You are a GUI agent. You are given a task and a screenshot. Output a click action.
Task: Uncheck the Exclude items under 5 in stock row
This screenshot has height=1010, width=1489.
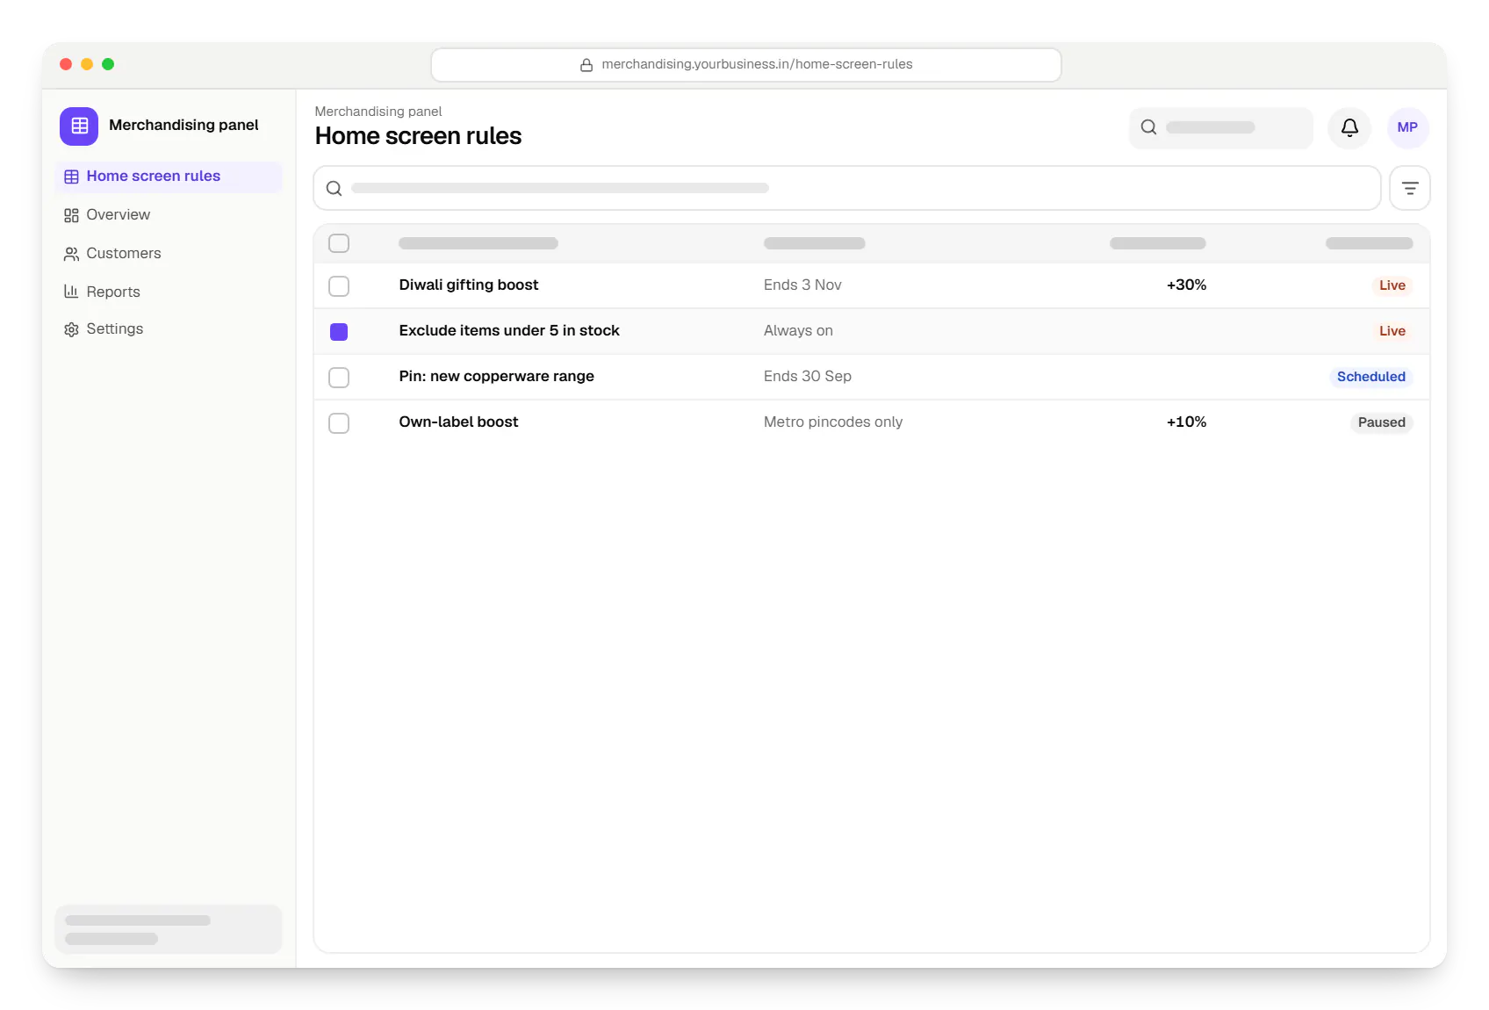coord(339,331)
